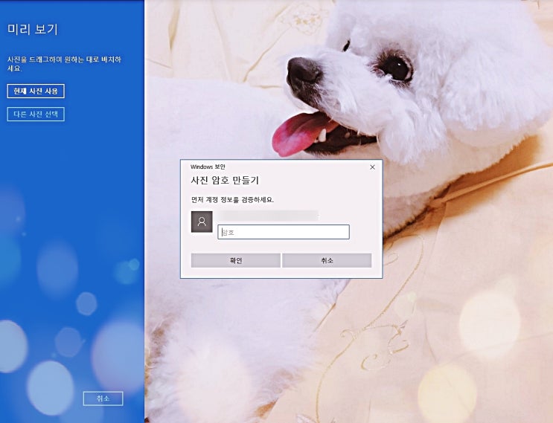Click the '미리 보기' title text
Screen dimensions: 553x423
point(33,29)
